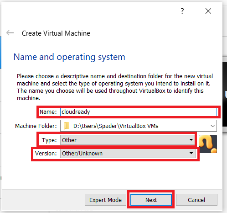
Task: Expand the Type dropdown showing Other
Action: pyautogui.click(x=128, y=140)
